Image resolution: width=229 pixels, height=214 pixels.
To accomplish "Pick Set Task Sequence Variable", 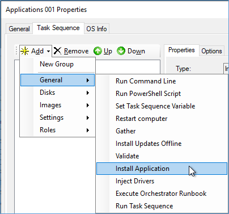I will point(162,106).
